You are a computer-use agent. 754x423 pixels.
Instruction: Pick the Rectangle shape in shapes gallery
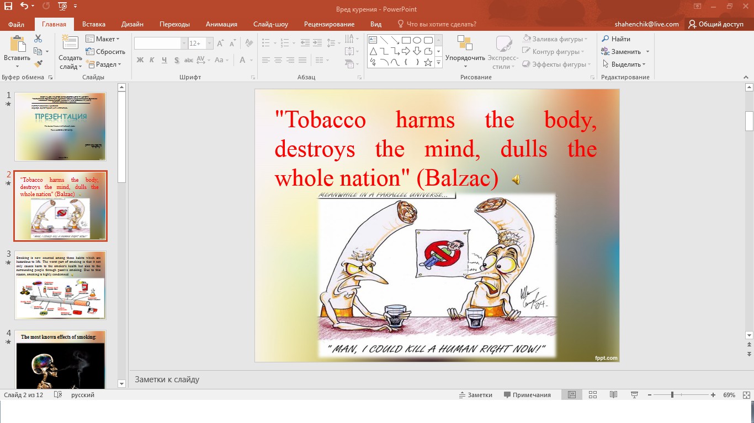[x=406, y=40]
